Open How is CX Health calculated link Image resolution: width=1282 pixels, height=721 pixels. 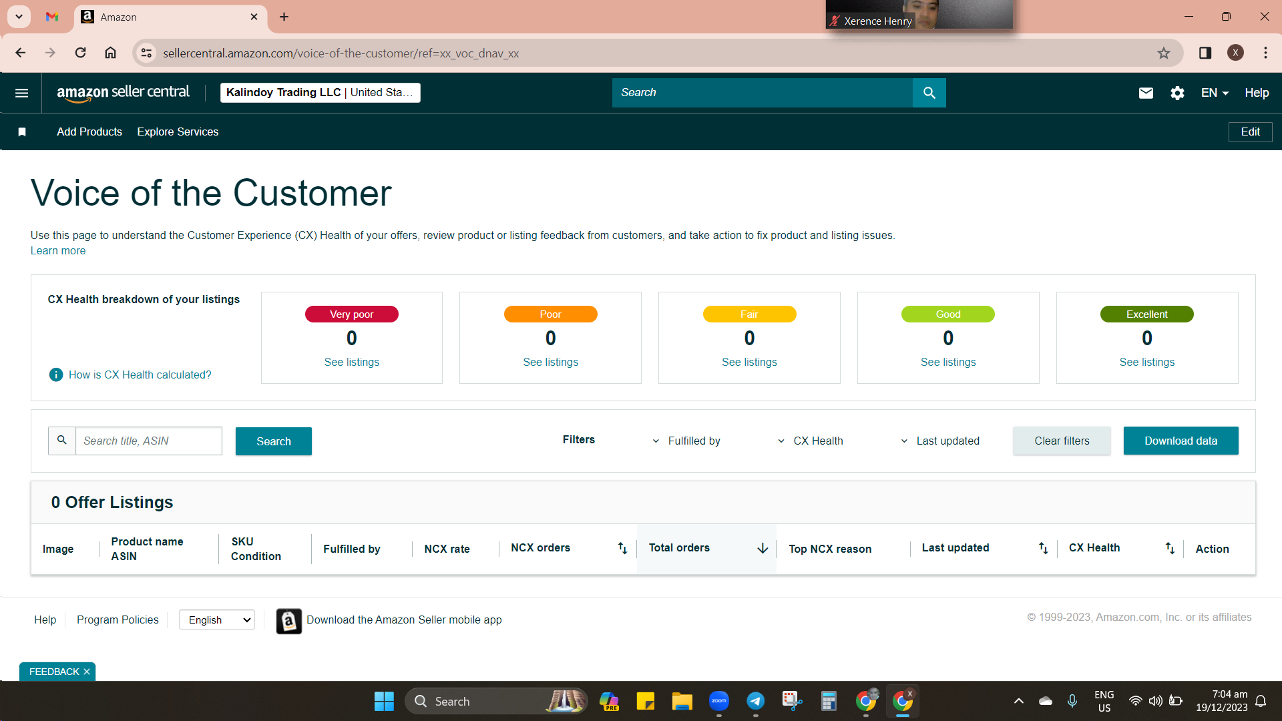click(x=140, y=375)
